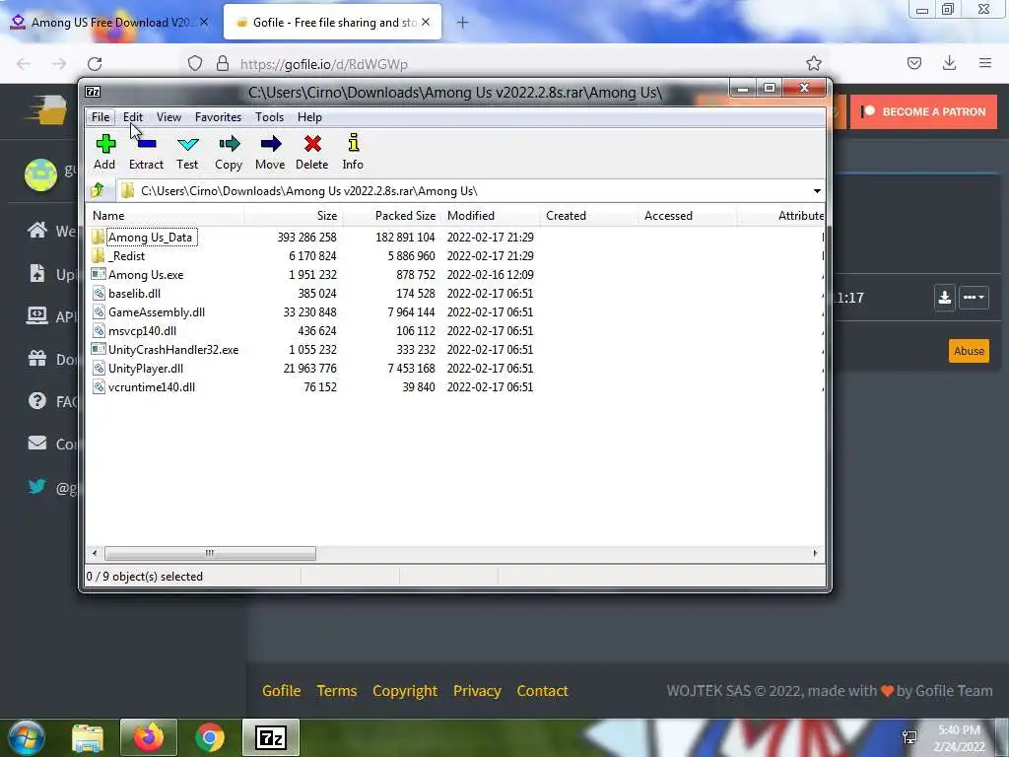
Task: Click the Gofile footer link
Action: [281, 691]
